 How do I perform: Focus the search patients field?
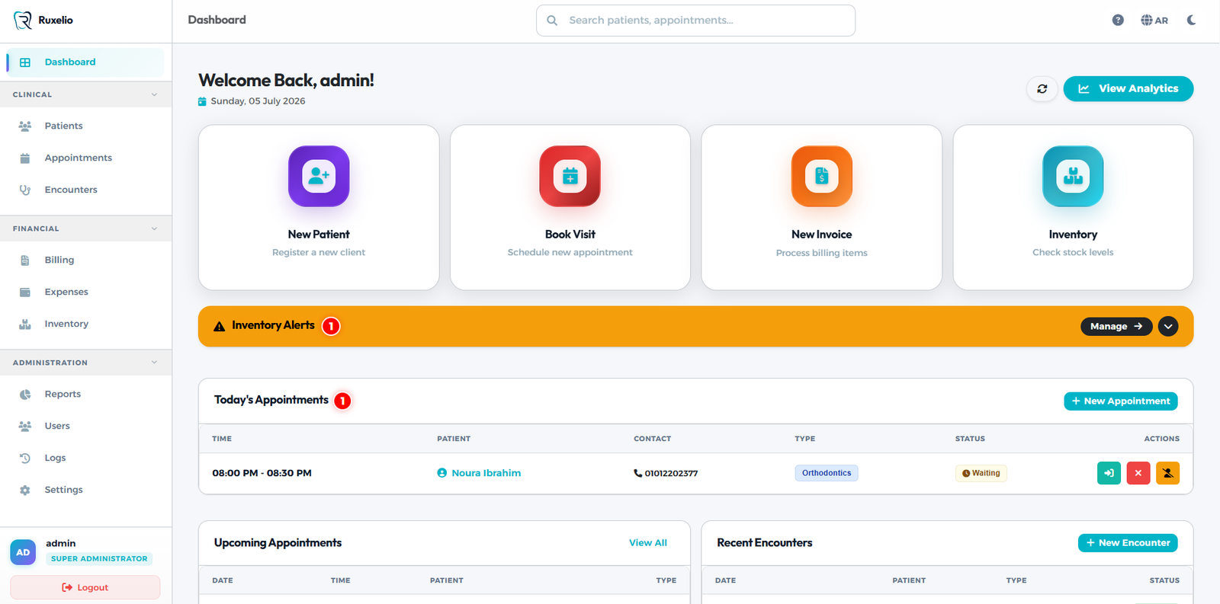(695, 21)
